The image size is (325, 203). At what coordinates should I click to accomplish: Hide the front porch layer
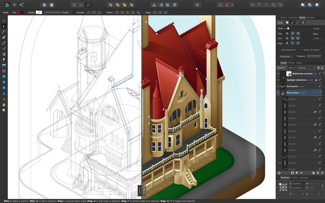[x=320, y=86]
